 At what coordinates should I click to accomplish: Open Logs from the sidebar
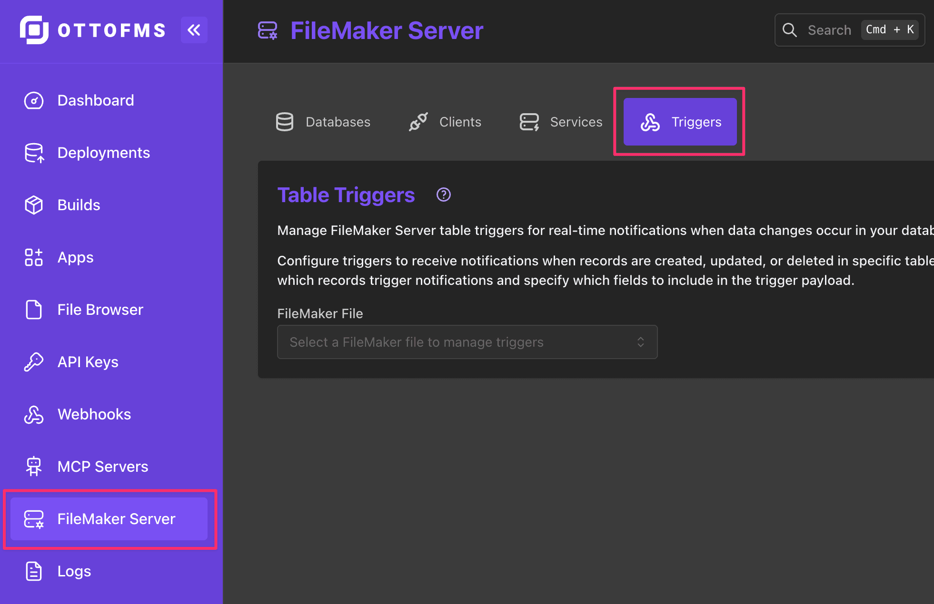74,571
